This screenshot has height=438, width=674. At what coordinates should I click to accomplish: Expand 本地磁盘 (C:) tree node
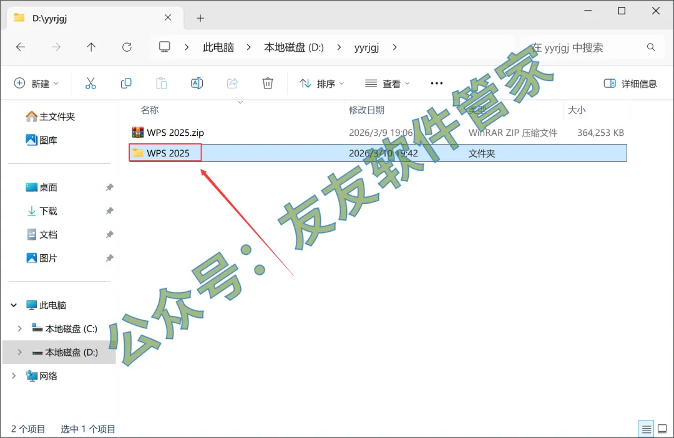pyautogui.click(x=20, y=328)
